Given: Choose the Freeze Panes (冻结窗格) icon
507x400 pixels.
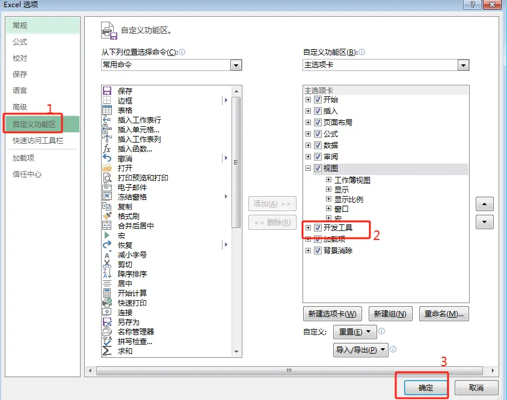Looking at the screenshot, I should click(107, 197).
